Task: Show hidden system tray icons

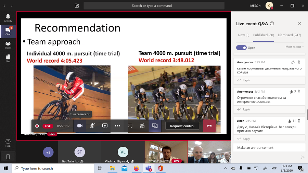Action: [x=226, y=168]
